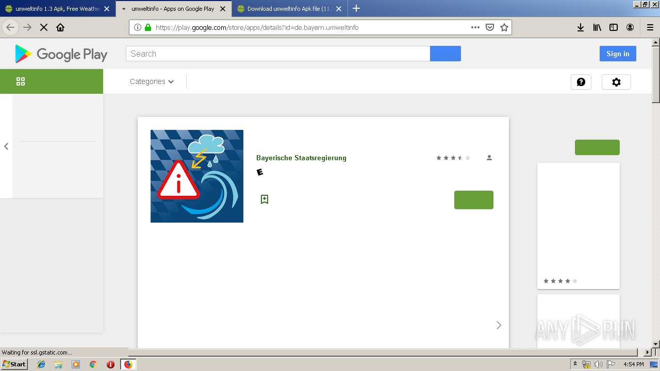Viewport: 660px width, 371px height.
Task: Go forward one page
Action: tap(27, 27)
